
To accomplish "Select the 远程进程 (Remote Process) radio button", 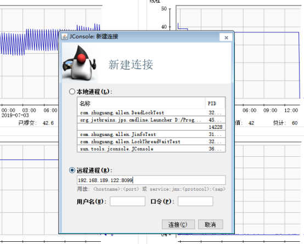I will pyautogui.click(x=72, y=171).
